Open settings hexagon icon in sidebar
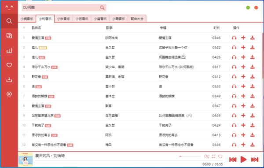Viewport: 264px width, 168px height. point(9,94)
